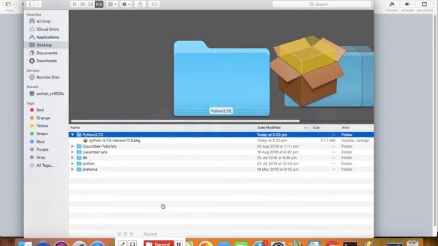Open Downloads in the sidebar
Screen dimensions: 438x246
click(x=46, y=61)
